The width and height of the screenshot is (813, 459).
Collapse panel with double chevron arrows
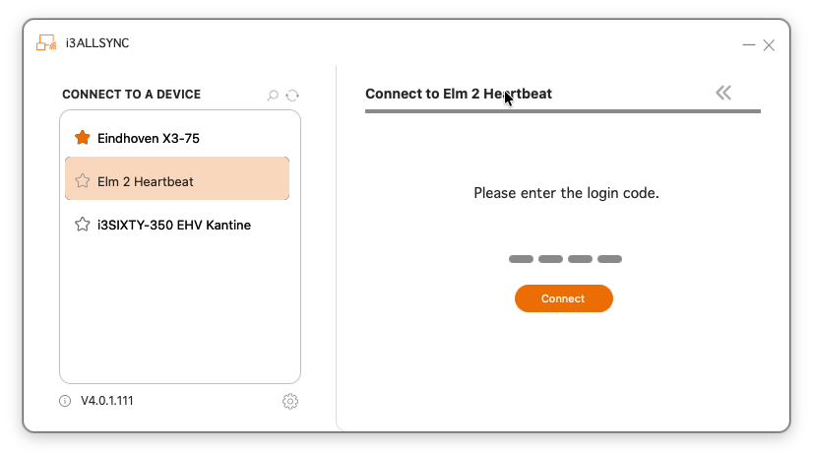pyautogui.click(x=723, y=93)
